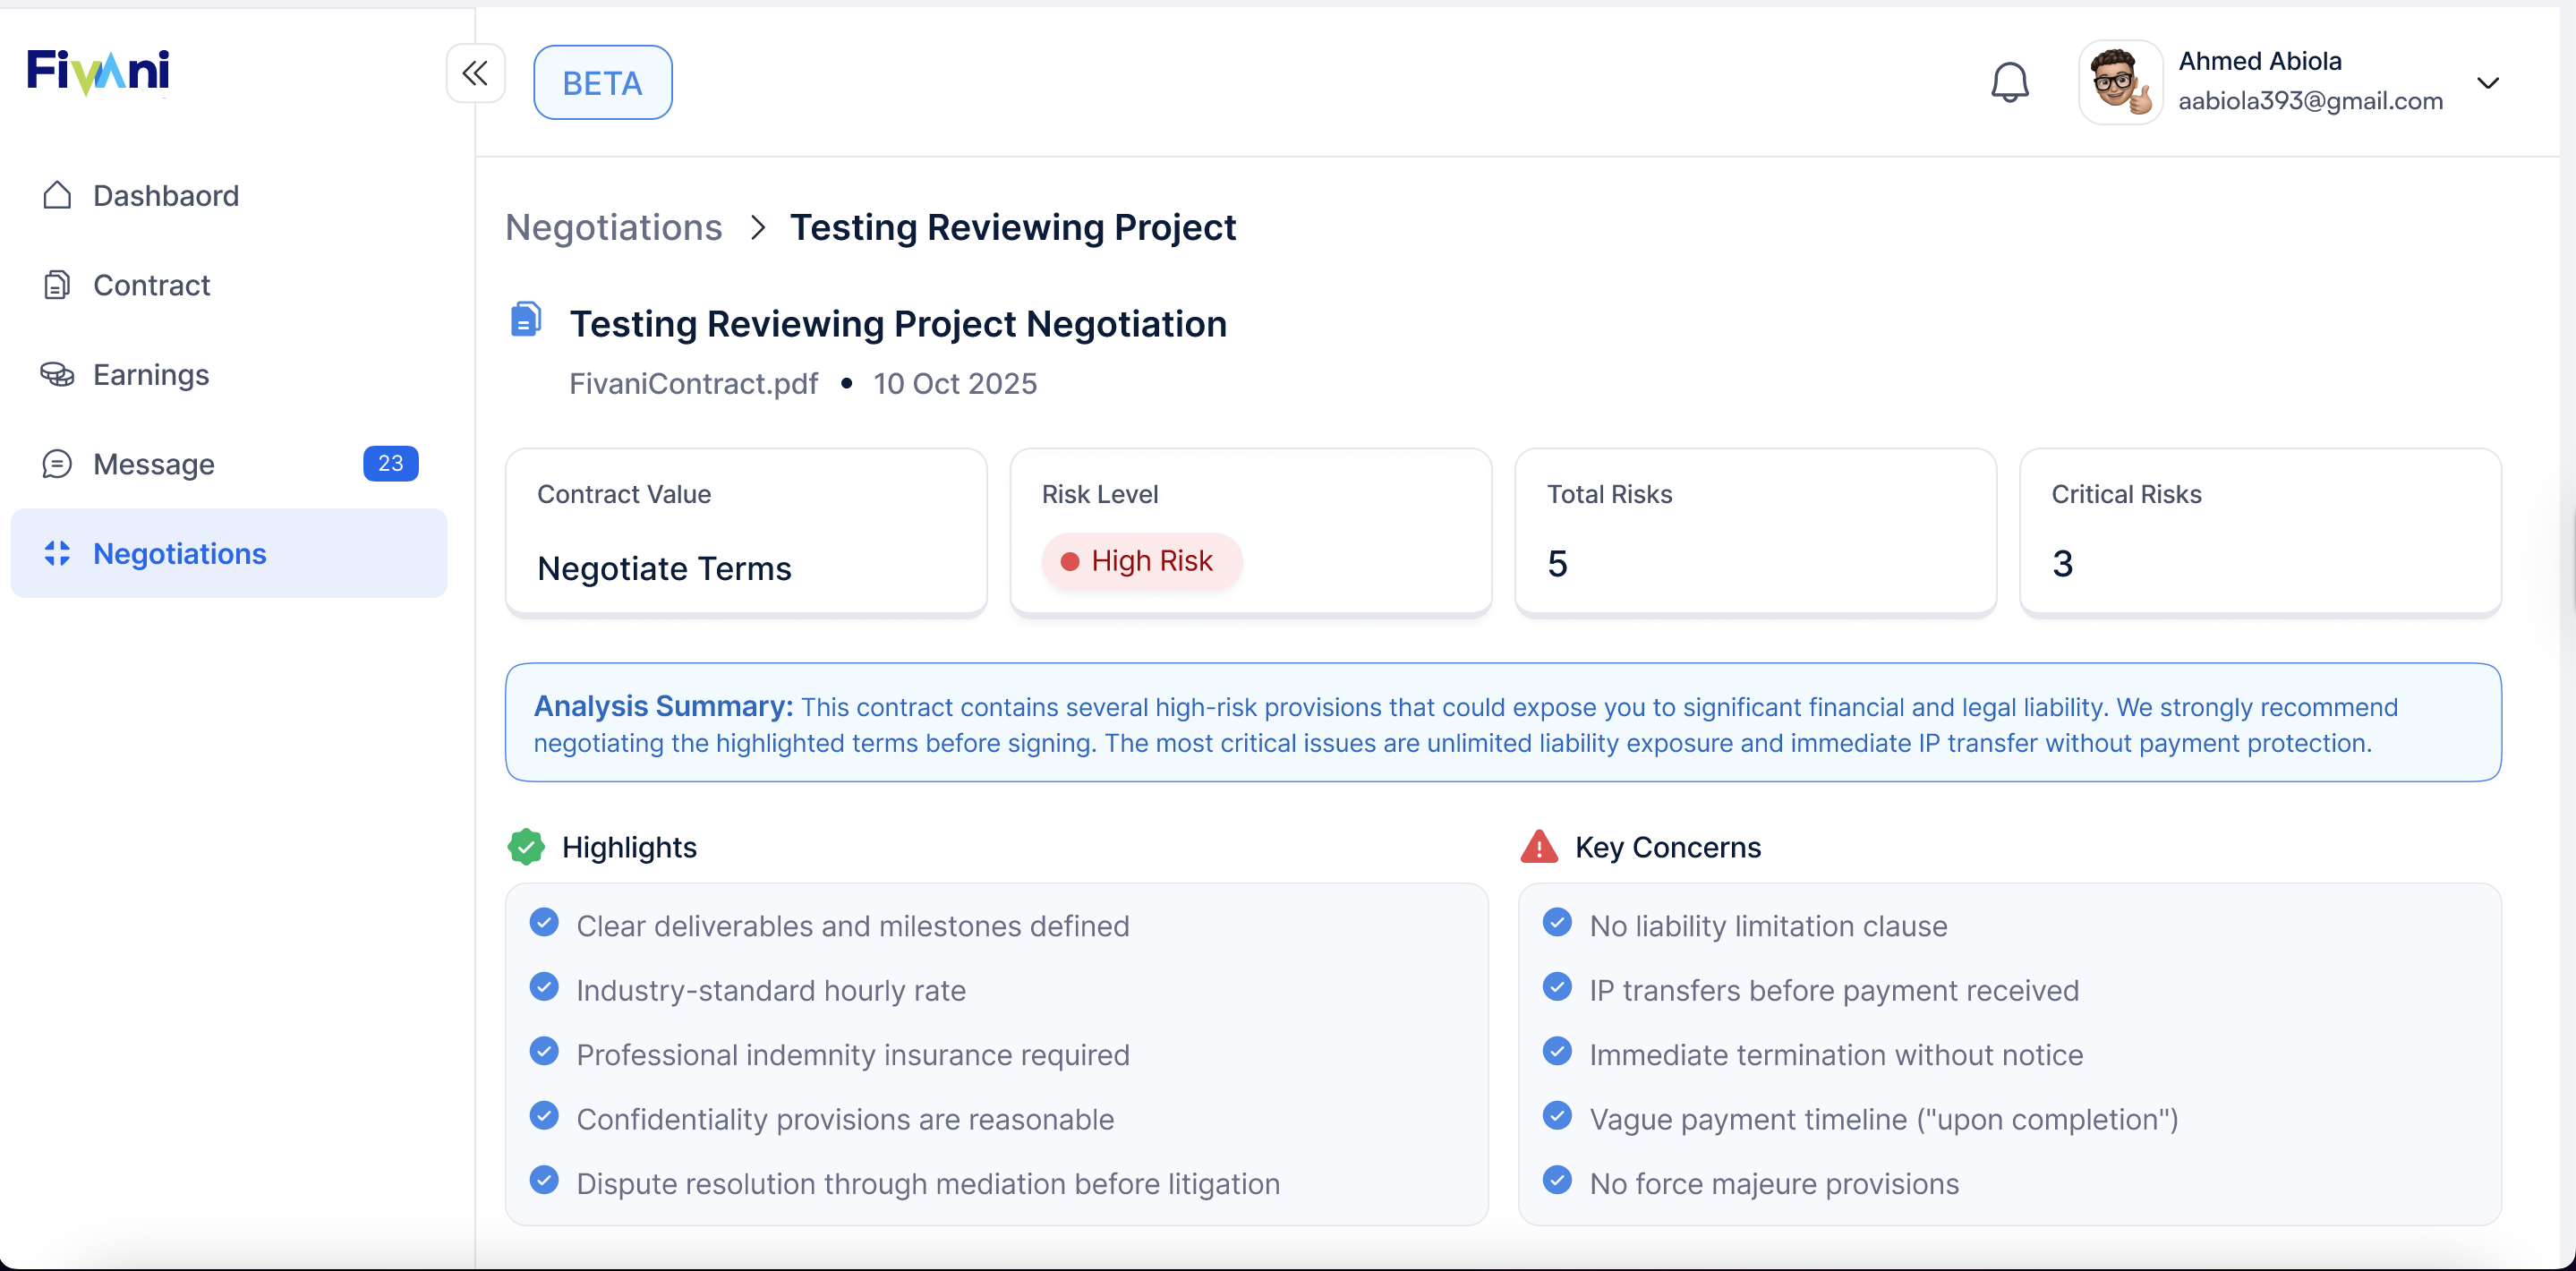Select Dashbaord in the sidebar menu
The height and width of the screenshot is (1271, 2576).
(x=166, y=195)
